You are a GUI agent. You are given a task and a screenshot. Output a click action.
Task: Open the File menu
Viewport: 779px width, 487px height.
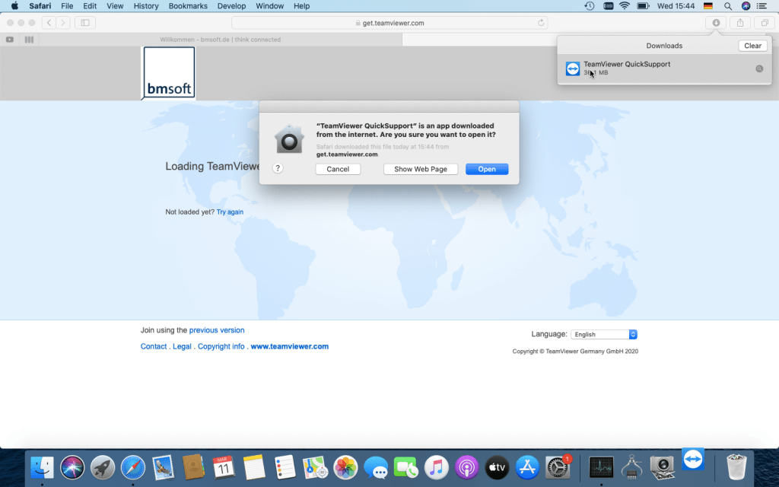coord(67,6)
